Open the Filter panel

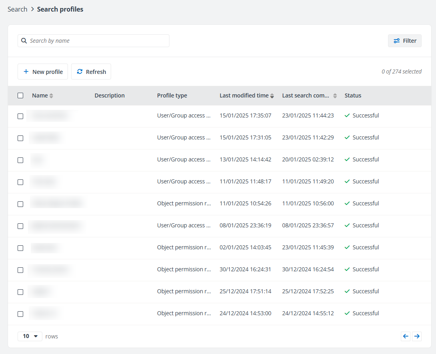click(404, 40)
